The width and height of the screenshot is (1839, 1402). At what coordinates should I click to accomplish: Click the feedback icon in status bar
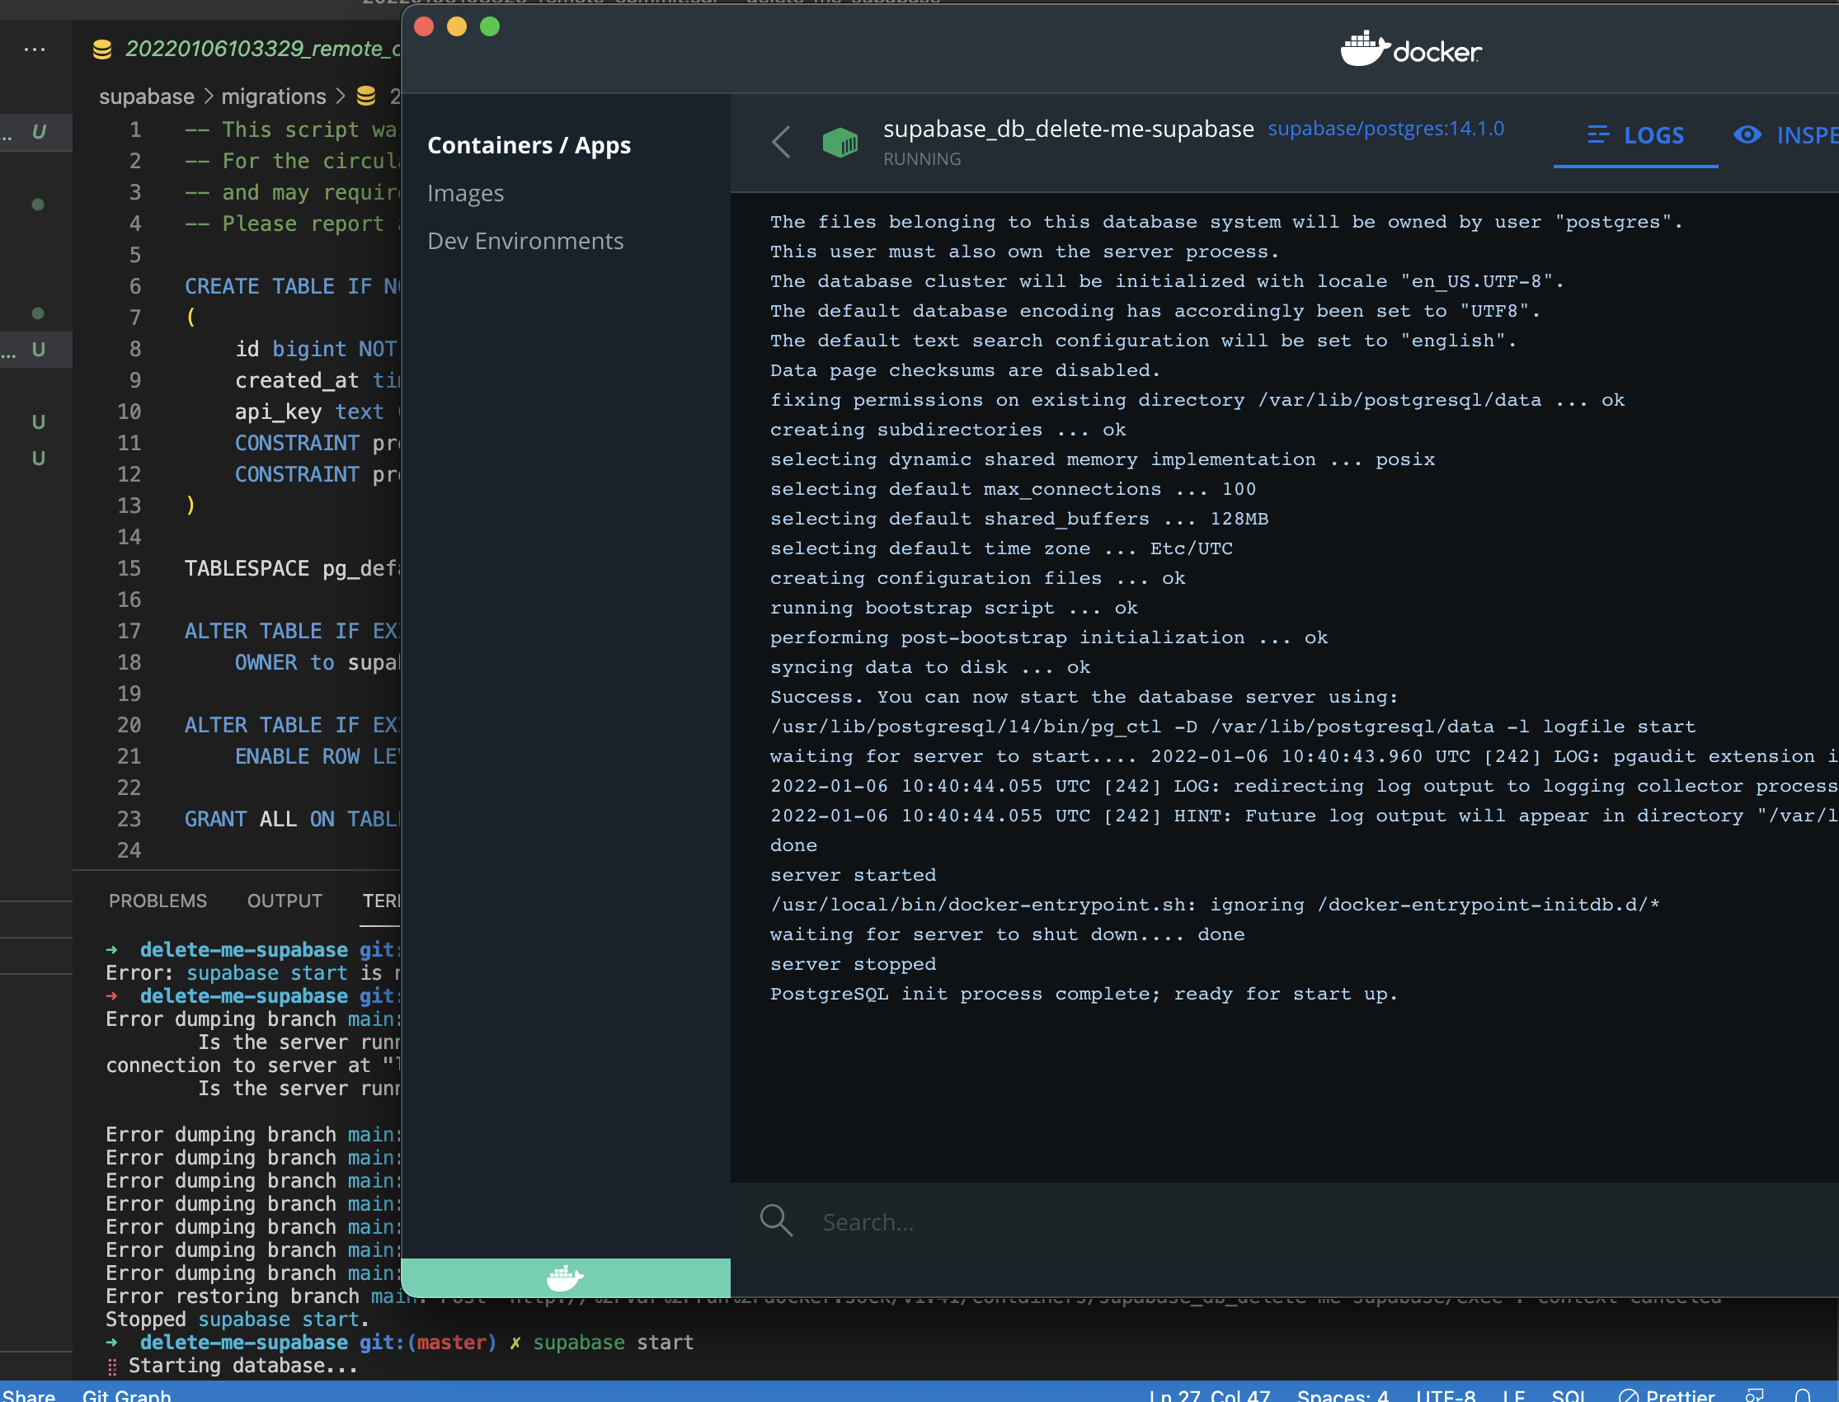pyautogui.click(x=1755, y=1395)
